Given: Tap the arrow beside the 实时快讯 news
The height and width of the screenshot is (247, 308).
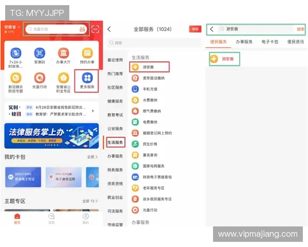Looking at the screenshot, I should pos(93,111).
